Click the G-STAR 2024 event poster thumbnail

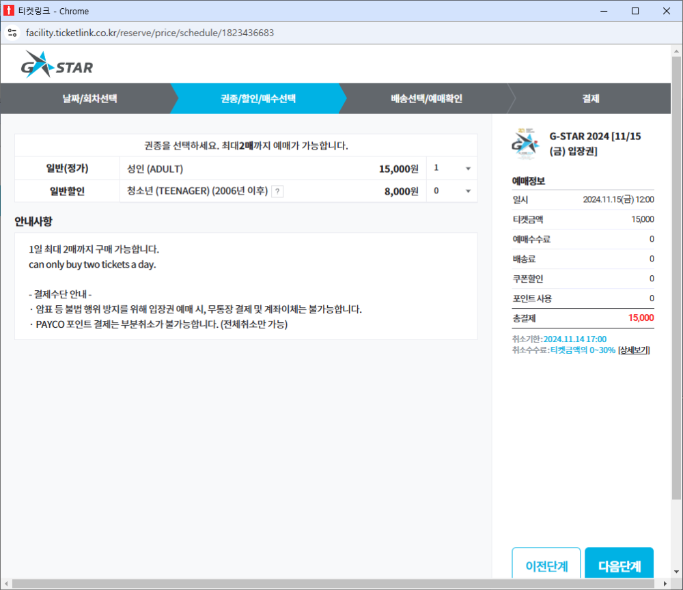point(525,143)
